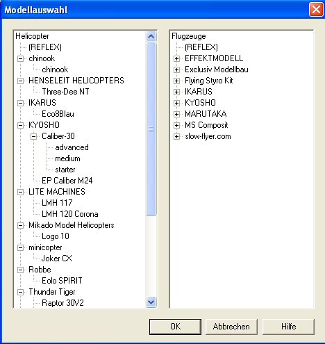
Task: Collapse the Robbe node
Action: pyautogui.click(x=21, y=270)
